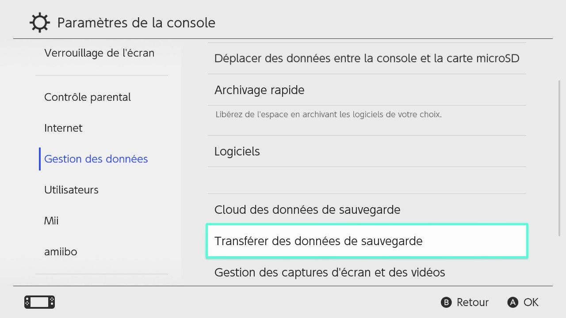Click the Retour label
The height and width of the screenshot is (318, 566).
pos(473,303)
